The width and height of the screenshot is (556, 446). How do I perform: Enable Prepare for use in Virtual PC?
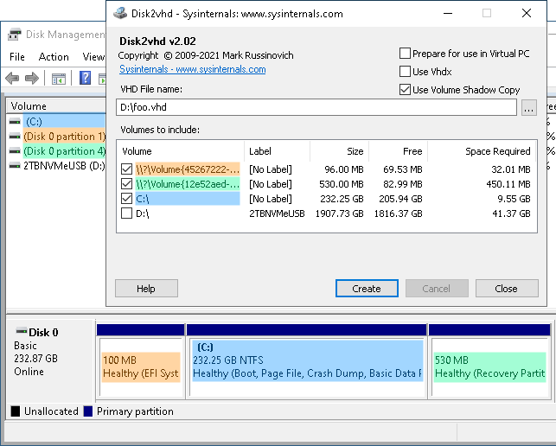(405, 54)
